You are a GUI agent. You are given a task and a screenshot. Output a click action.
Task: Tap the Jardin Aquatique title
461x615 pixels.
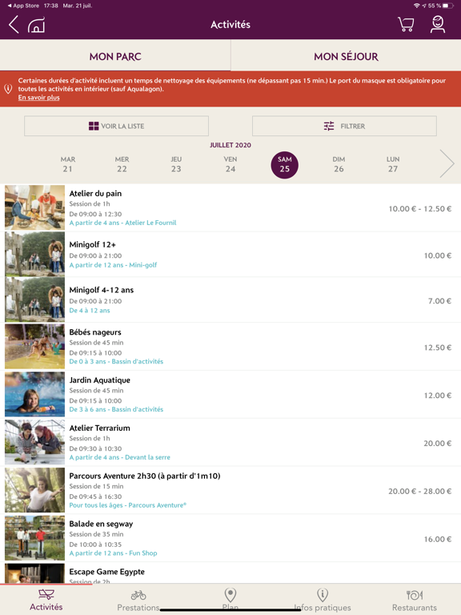click(x=99, y=380)
